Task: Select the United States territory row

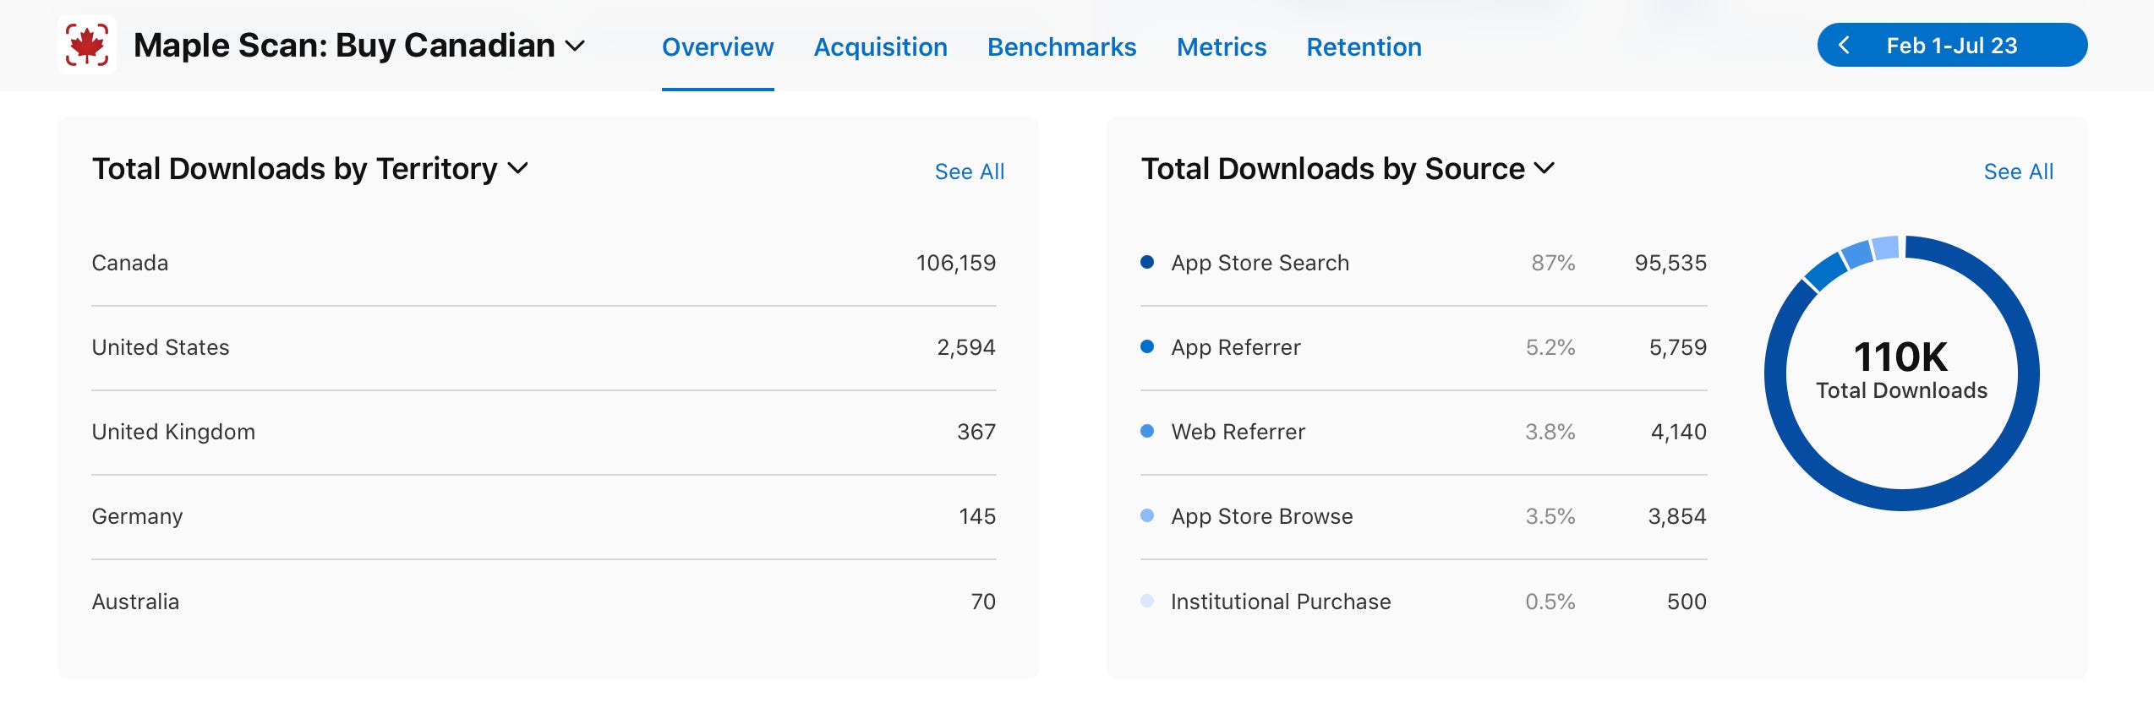Action: [544, 347]
